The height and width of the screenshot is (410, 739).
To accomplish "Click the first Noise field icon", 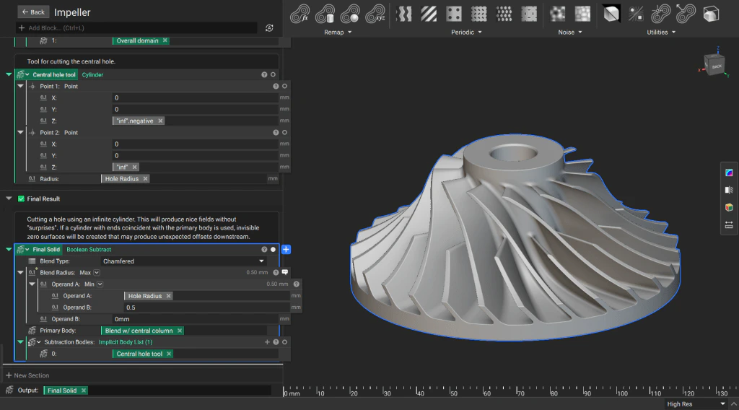I will point(557,14).
